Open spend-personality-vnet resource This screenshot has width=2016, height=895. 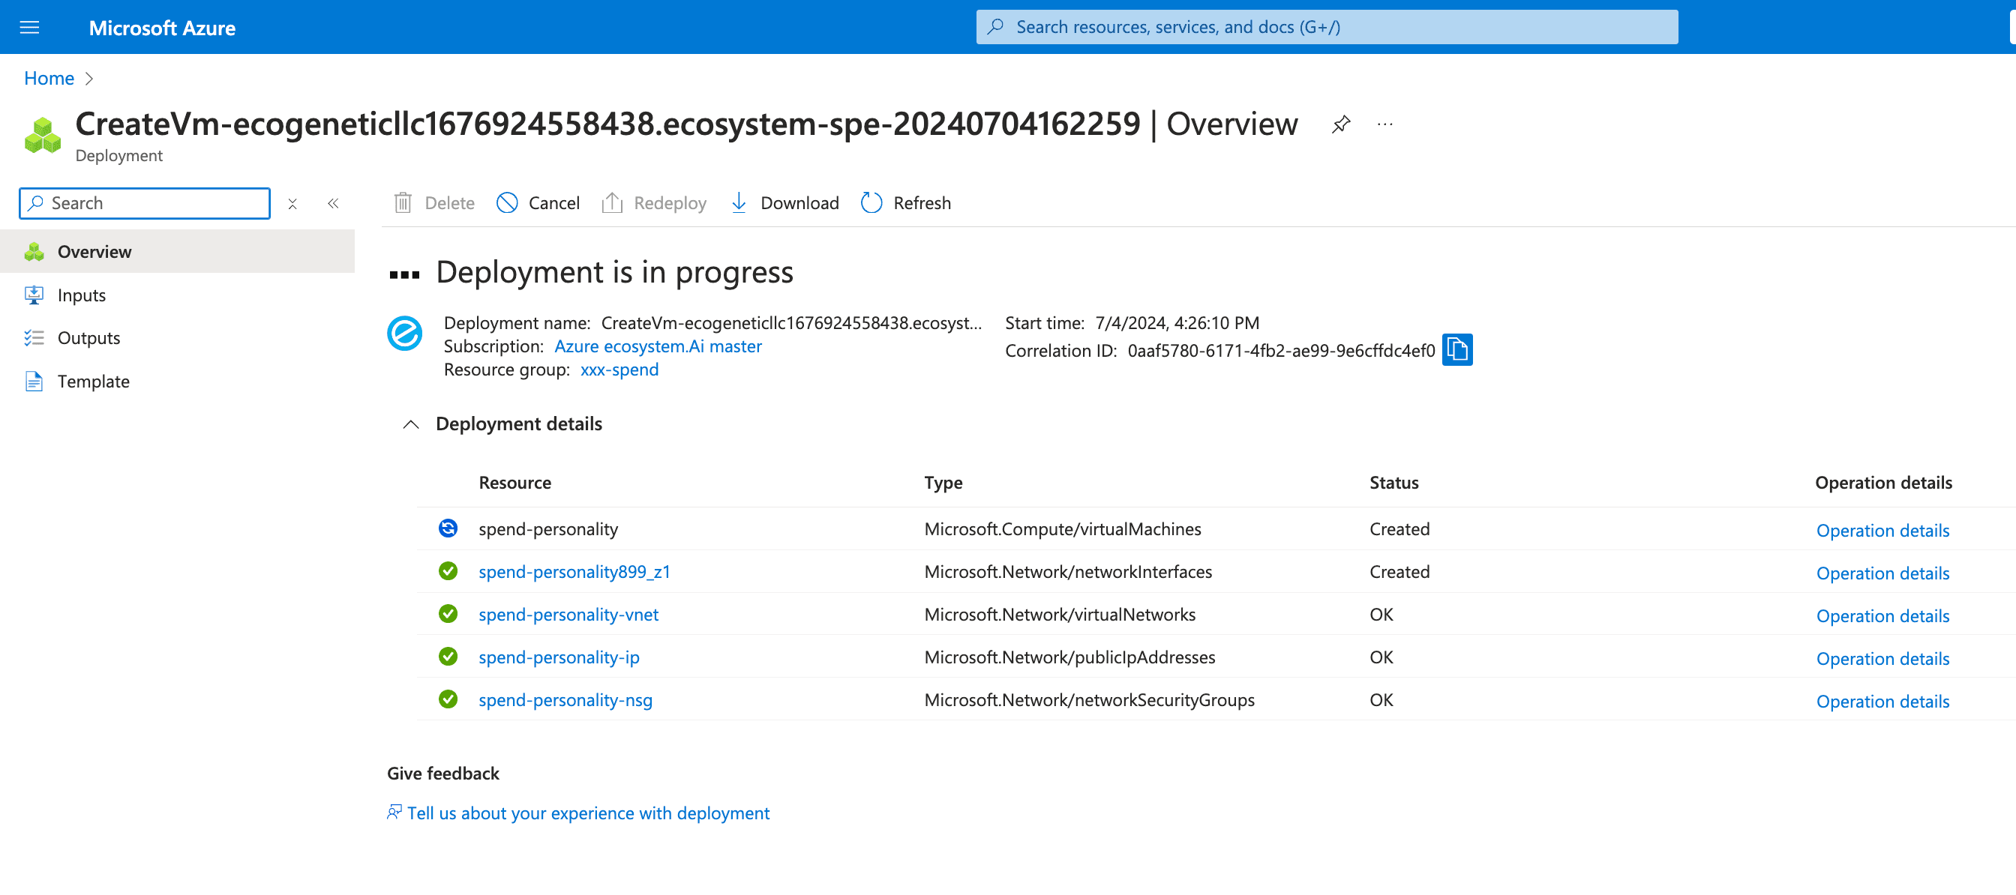point(568,614)
